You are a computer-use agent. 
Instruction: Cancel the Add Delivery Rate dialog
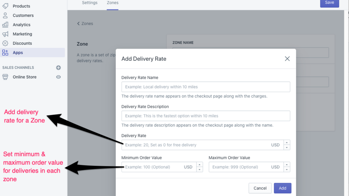(x=260, y=188)
